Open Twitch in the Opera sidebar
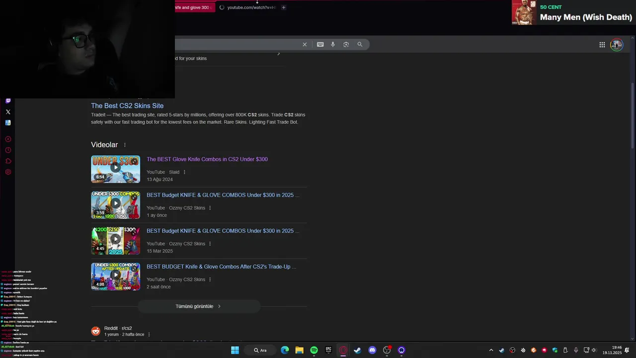This screenshot has width=636, height=358. click(x=8, y=100)
